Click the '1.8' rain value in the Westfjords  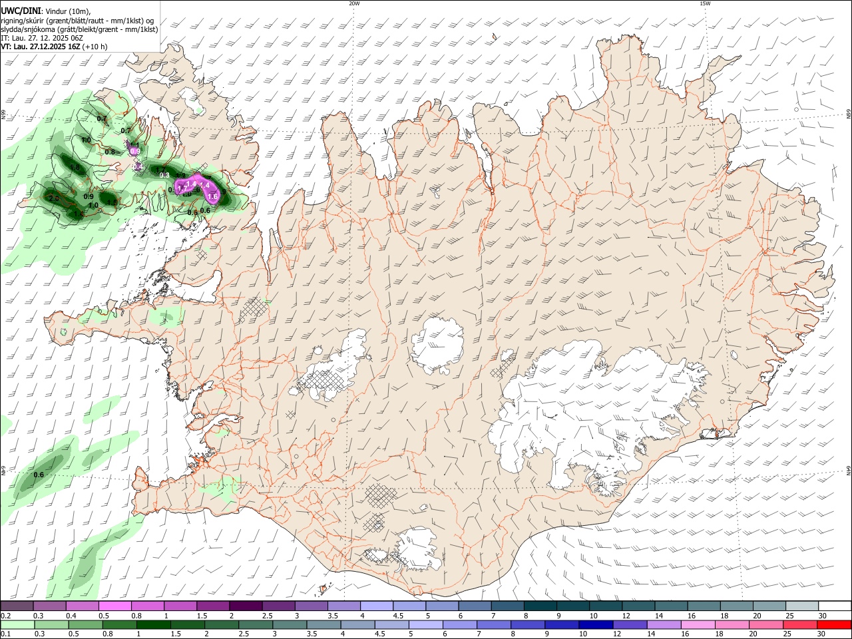point(75,168)
